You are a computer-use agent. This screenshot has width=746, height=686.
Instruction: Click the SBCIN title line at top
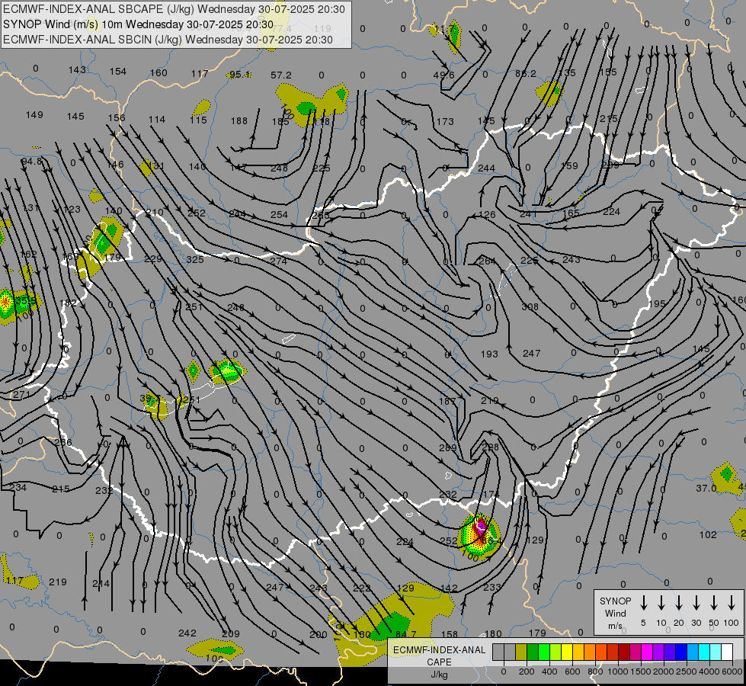click(x=168, y=40)
